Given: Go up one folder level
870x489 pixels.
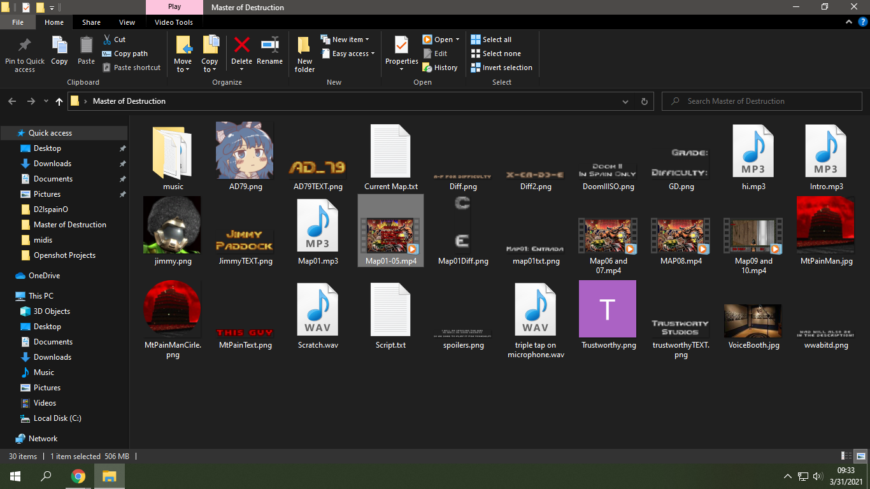Looking at the screenshot, I should click(59, 101).
